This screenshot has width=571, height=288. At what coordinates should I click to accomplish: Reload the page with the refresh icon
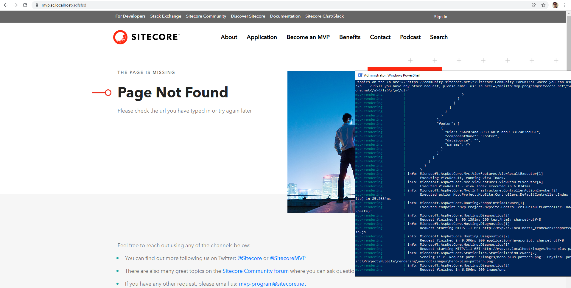coord(25,5)
